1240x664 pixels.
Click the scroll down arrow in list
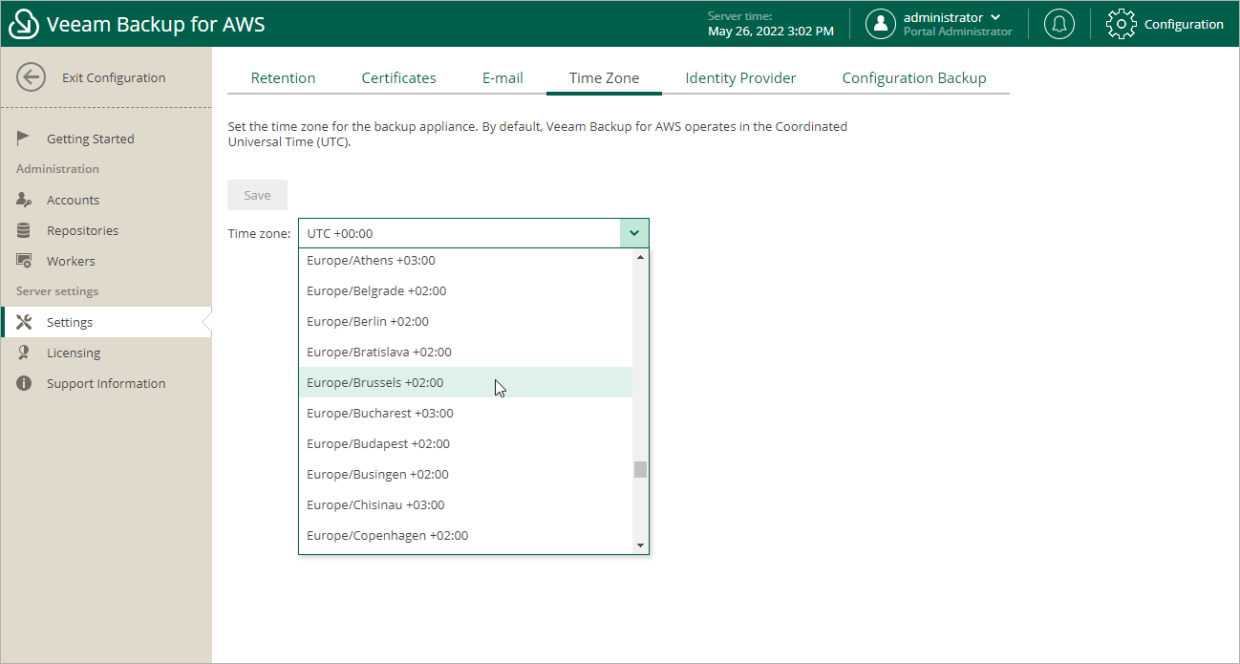click(640, 546)
